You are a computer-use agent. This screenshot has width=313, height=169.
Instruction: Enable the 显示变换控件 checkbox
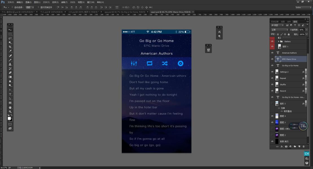click(38, 7)
